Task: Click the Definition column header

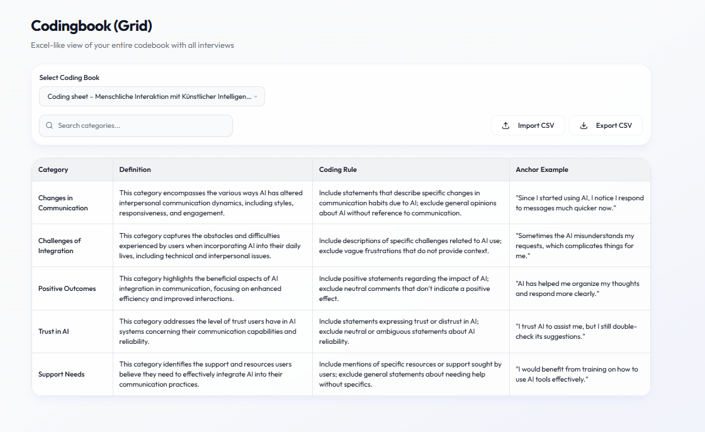Action: (x=135, y=169)
